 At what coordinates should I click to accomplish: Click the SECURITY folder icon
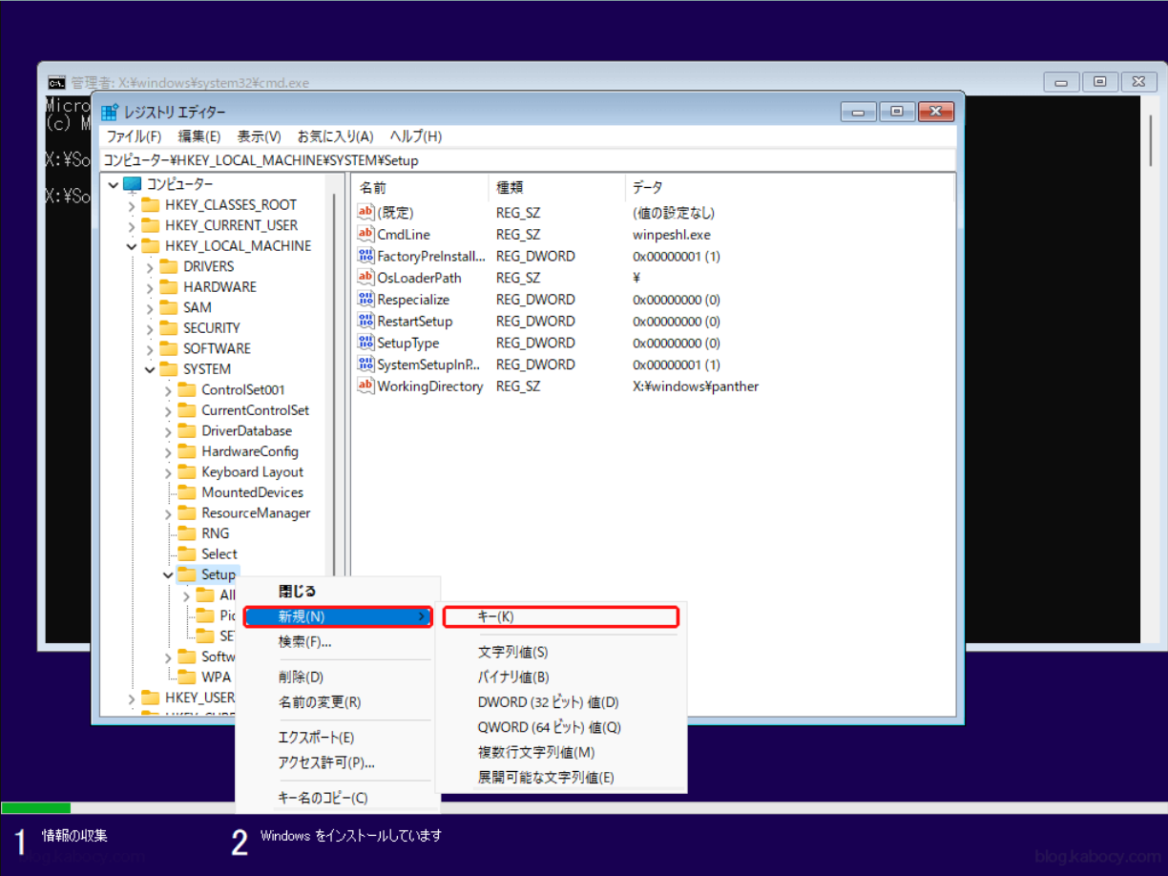(x=169, y=328)
